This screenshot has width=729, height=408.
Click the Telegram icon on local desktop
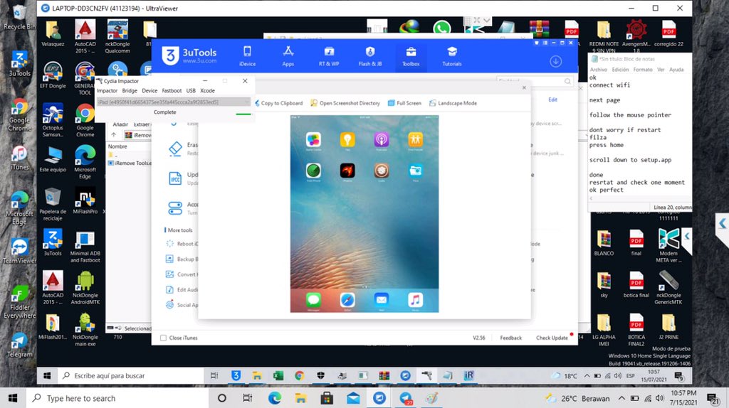coord(19,345)
